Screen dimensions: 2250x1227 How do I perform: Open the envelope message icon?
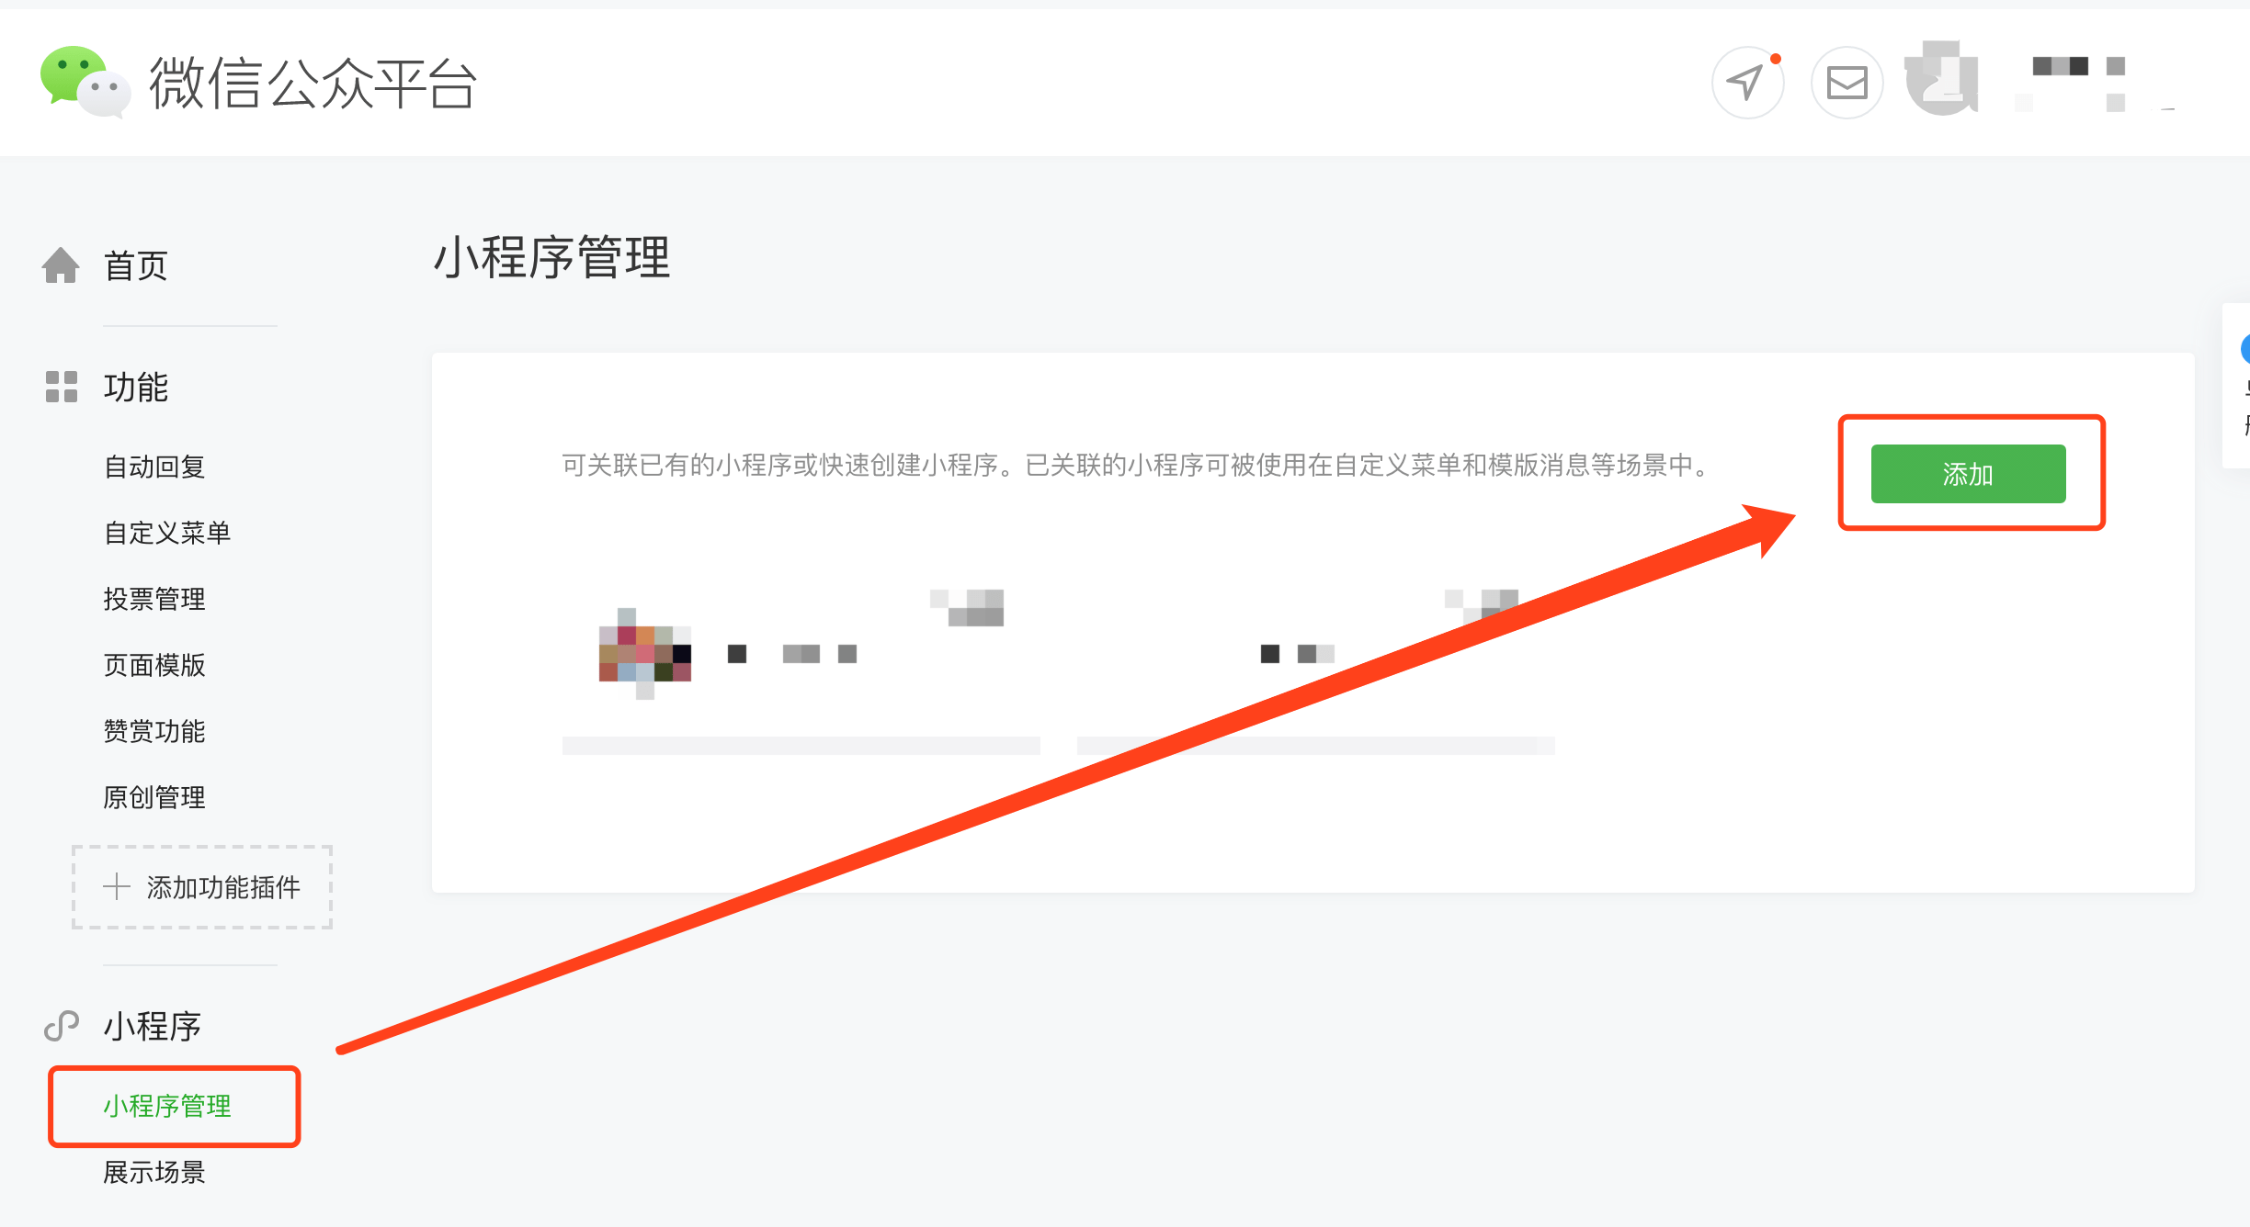click(1847, 83)
